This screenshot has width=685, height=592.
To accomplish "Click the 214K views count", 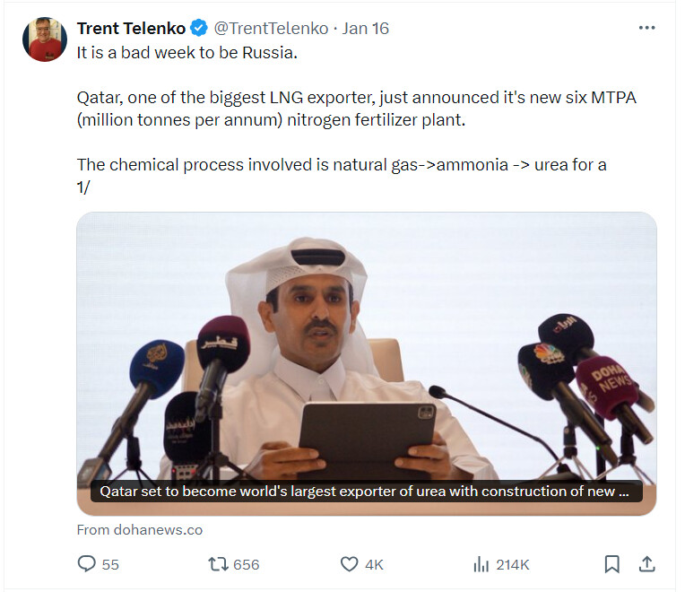I will point(513,564).
